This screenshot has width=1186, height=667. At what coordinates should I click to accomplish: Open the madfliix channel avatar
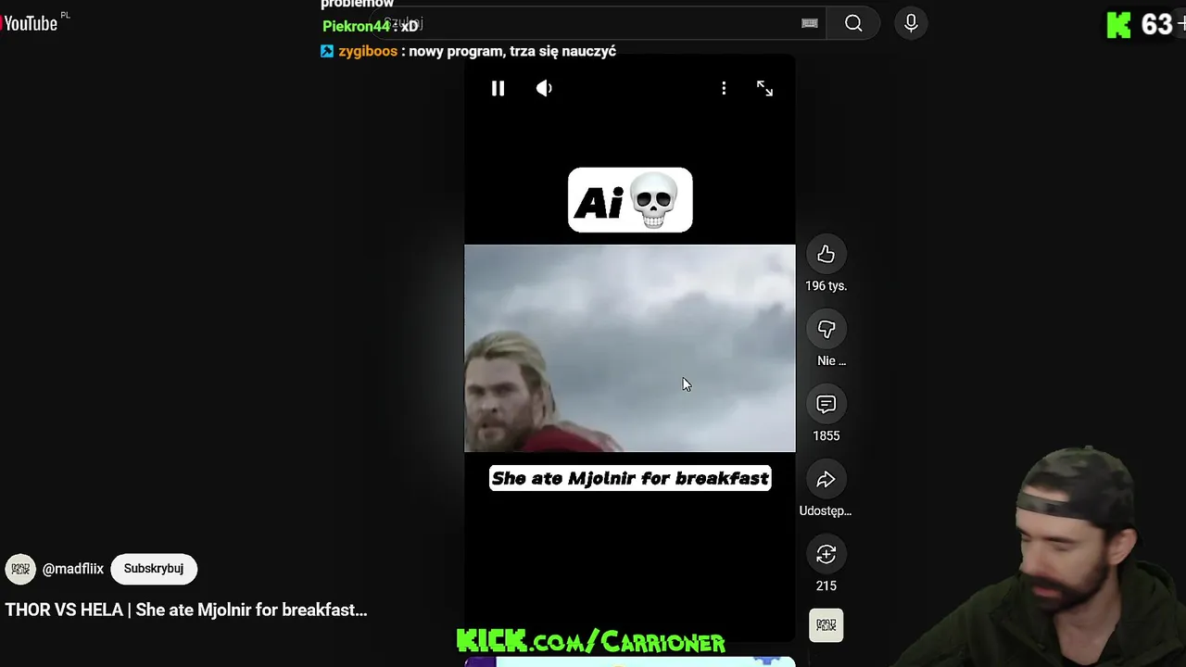pos(20,569)
